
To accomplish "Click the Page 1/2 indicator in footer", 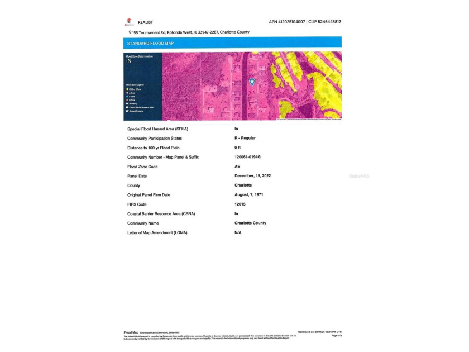I will 336,335.
